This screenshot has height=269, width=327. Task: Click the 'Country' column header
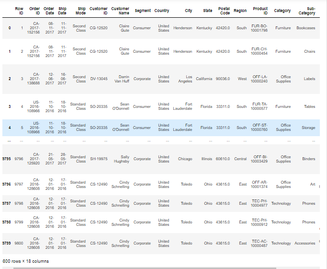click(162, 11)
